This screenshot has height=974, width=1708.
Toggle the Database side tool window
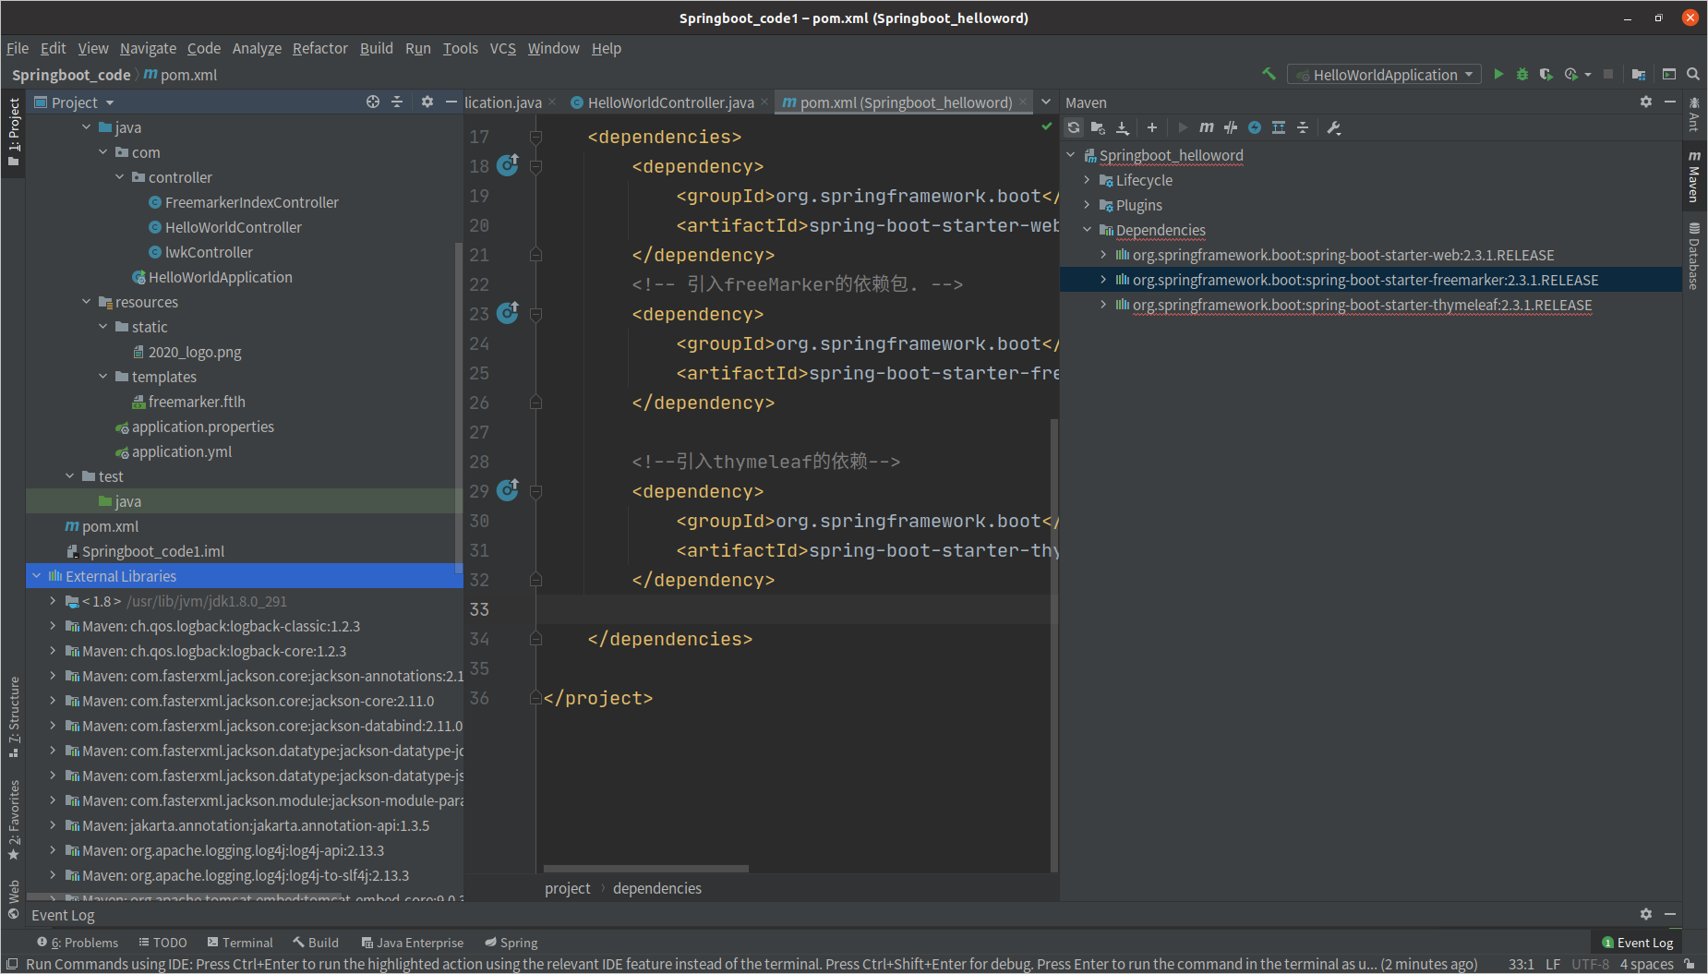[1694, 257]
